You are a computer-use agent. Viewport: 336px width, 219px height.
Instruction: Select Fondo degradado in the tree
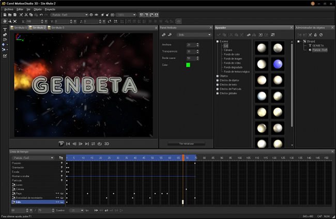[x=233, y=67]
